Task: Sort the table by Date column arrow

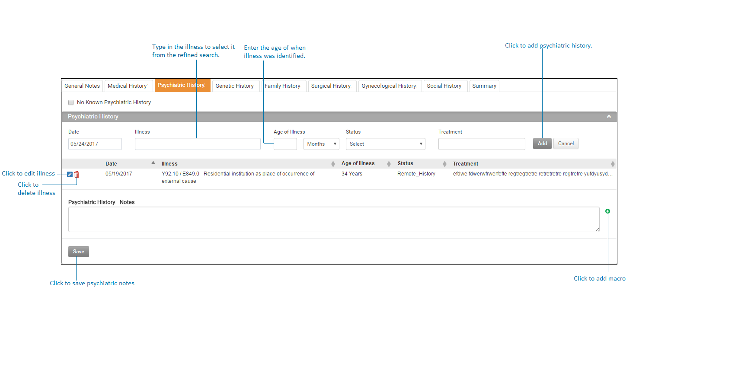Action: pos(153,163)
